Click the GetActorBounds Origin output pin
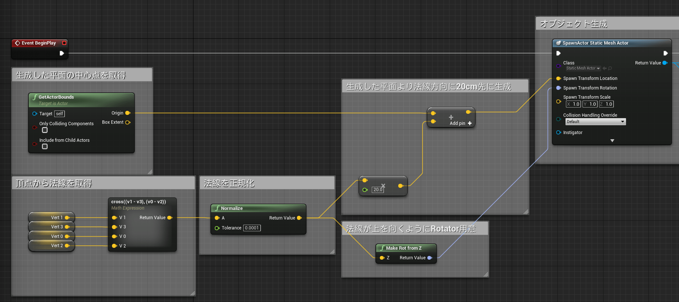This screenshot has height=302, width=679. pyautogui.click(x=128, y=113)
